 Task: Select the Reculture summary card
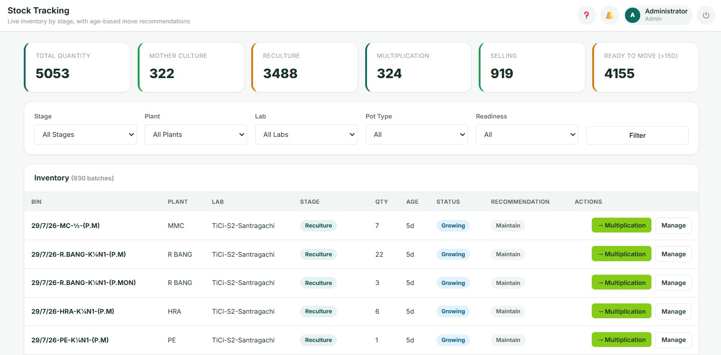tap(305, 67)
